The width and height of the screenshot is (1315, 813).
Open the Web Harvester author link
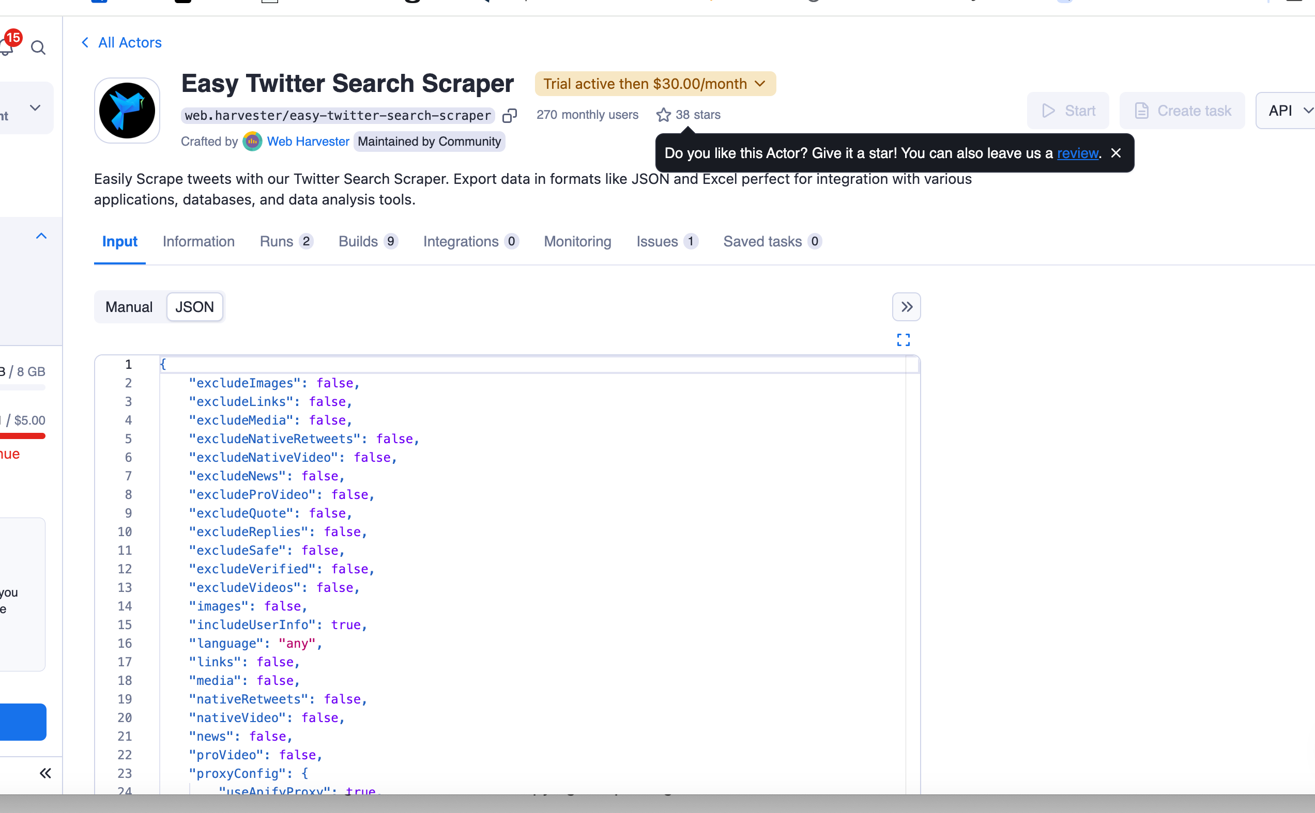[x=308, y=142]
